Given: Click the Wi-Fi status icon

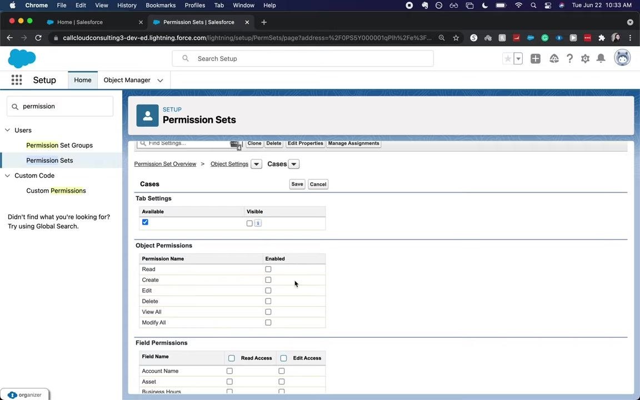Looking at the screenshot, I should [519, 6].
